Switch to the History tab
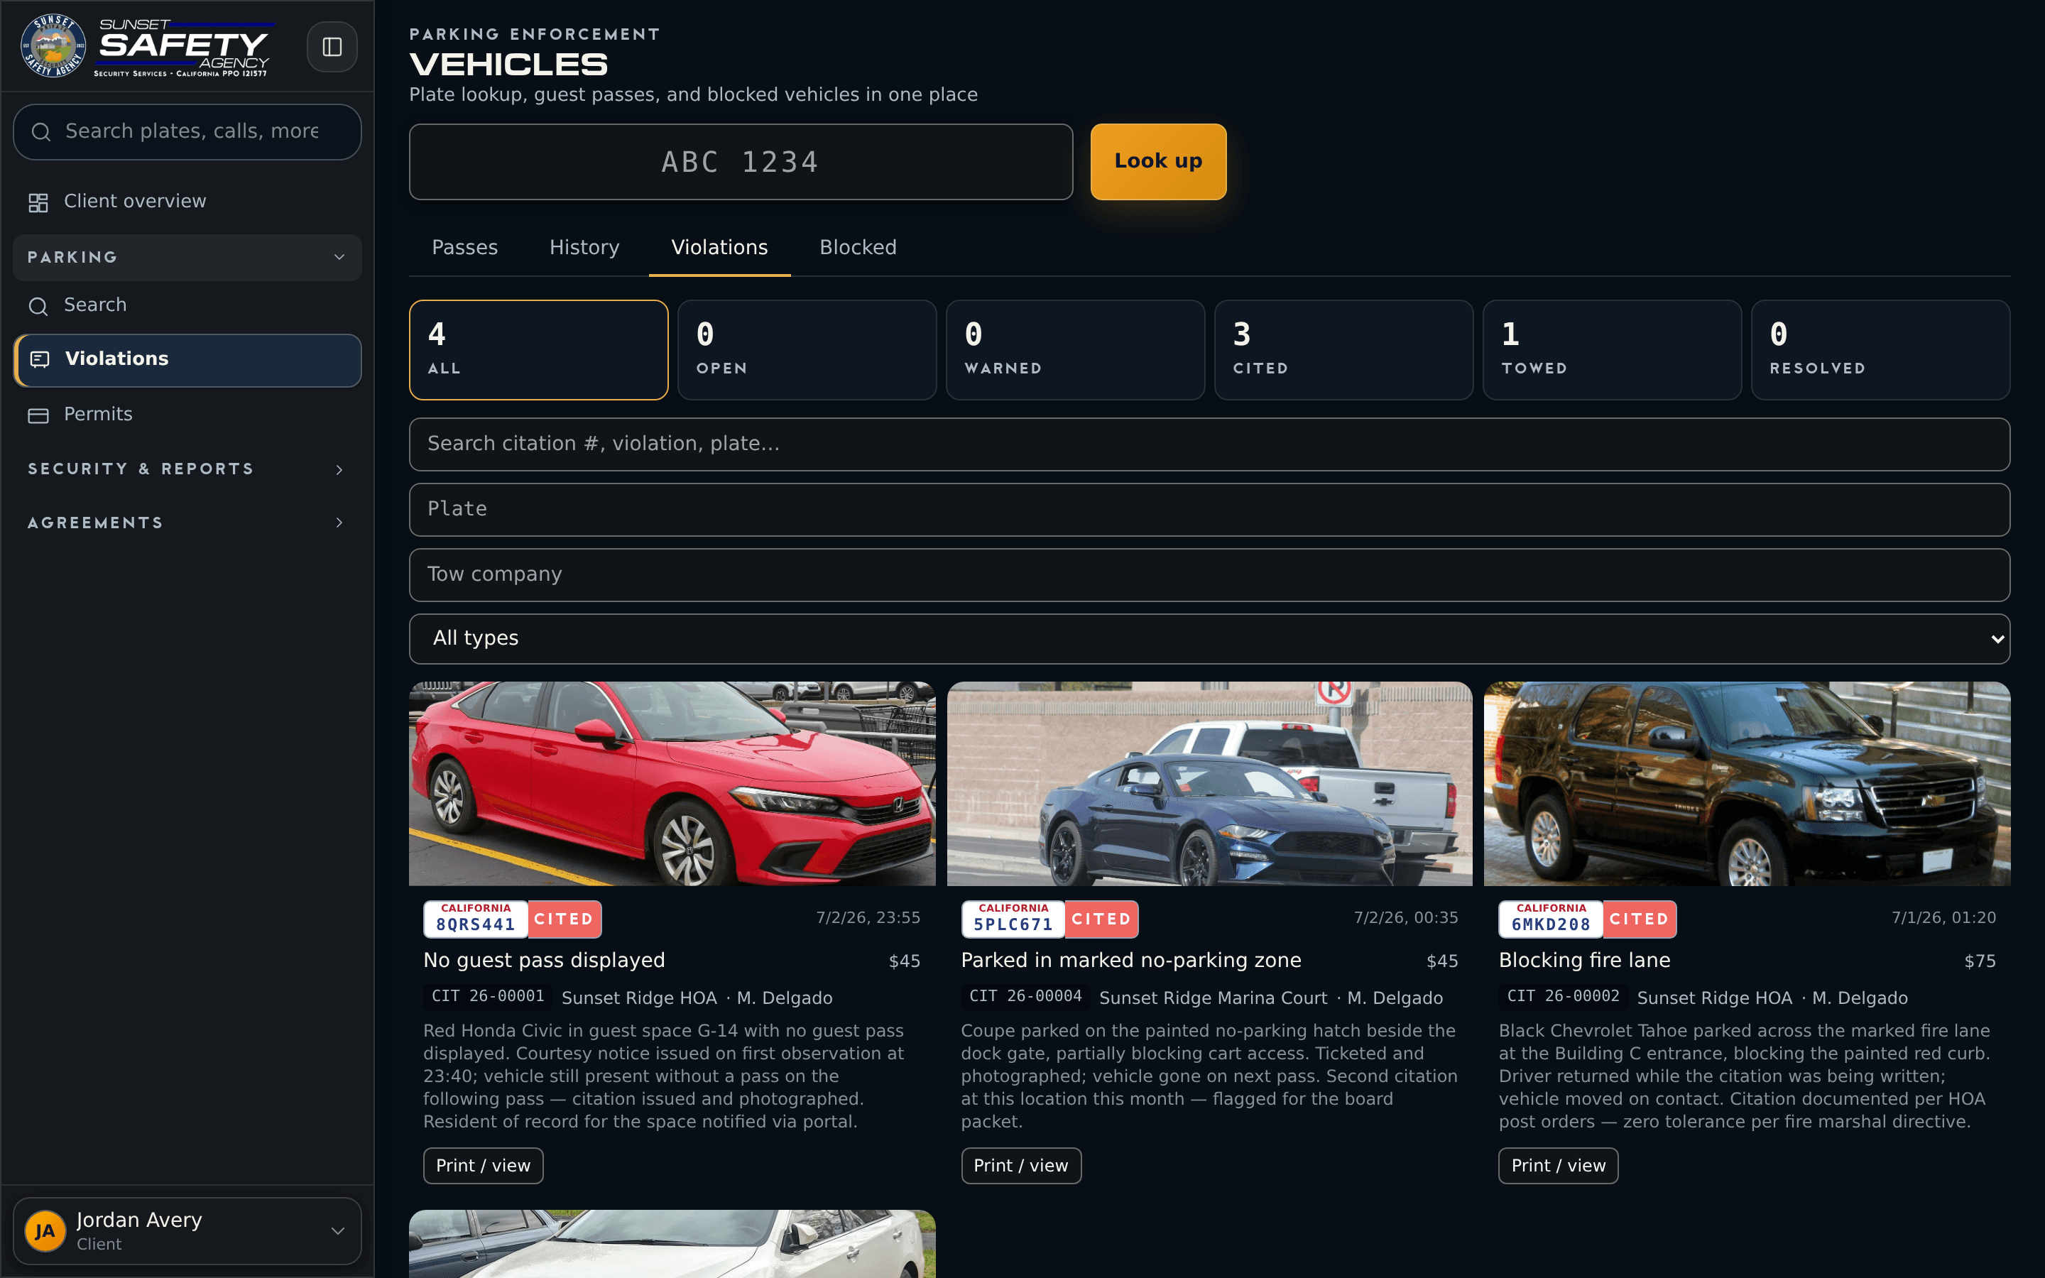 585,248
